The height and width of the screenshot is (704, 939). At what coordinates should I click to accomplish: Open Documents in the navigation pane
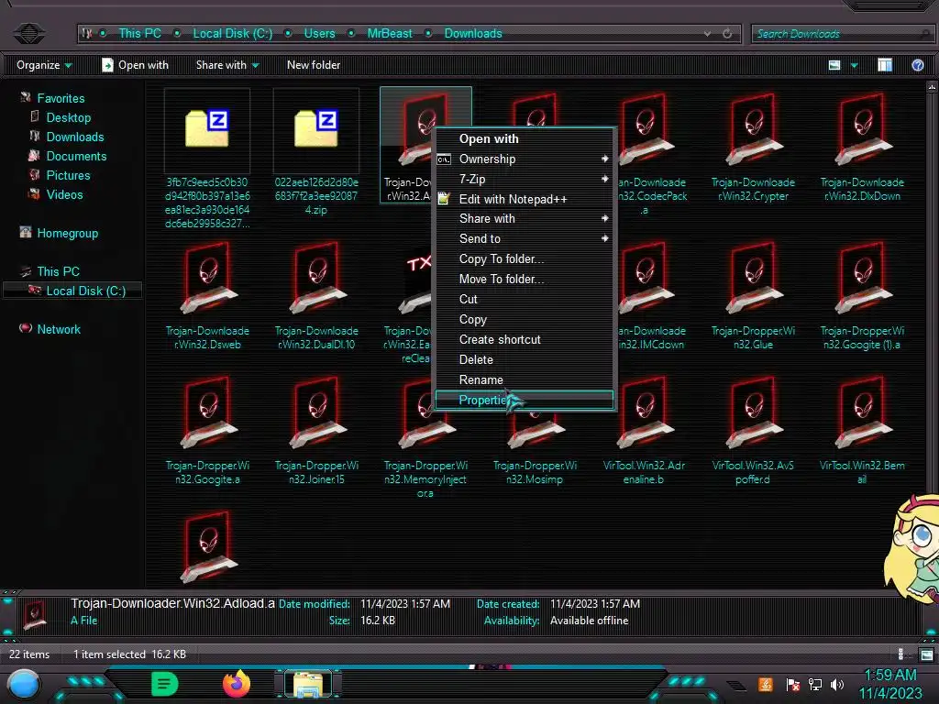pos(76,156)
